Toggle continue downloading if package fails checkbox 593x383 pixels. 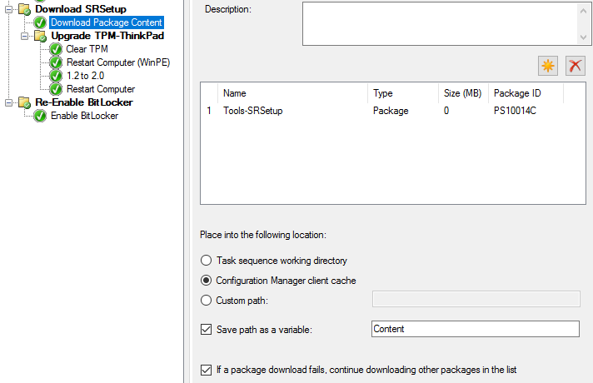206,369
